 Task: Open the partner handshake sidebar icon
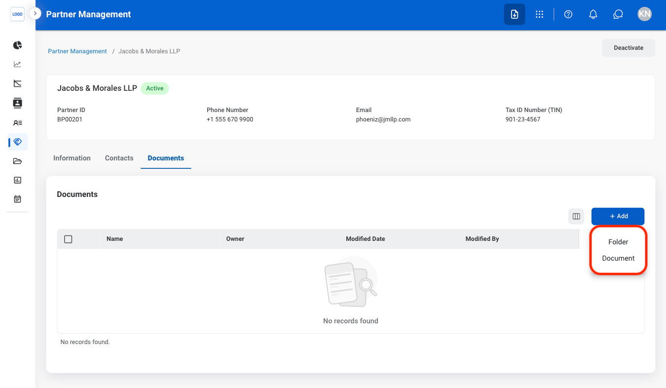pyautogui.click(x=18, y=142)
